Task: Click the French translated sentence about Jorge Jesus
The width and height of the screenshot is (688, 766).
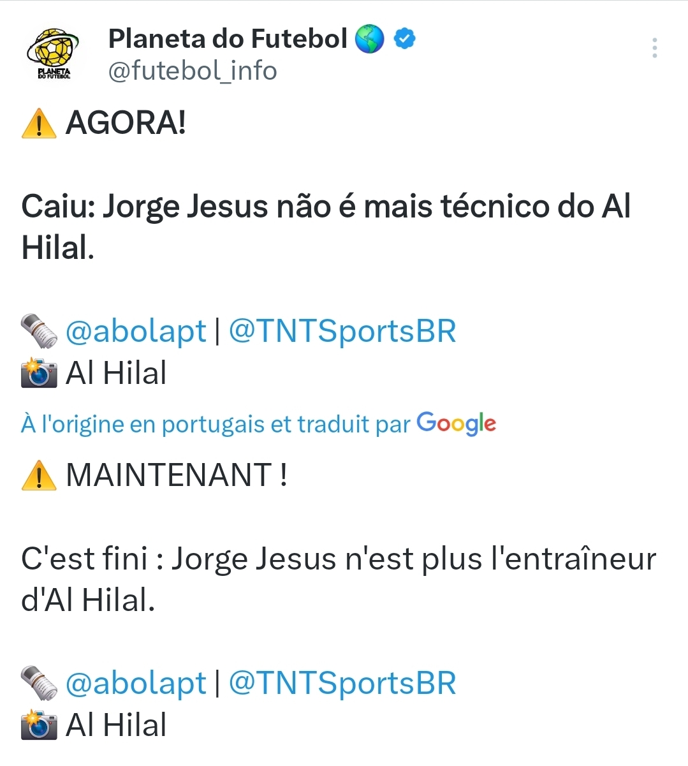Action: tap(339, 579)
